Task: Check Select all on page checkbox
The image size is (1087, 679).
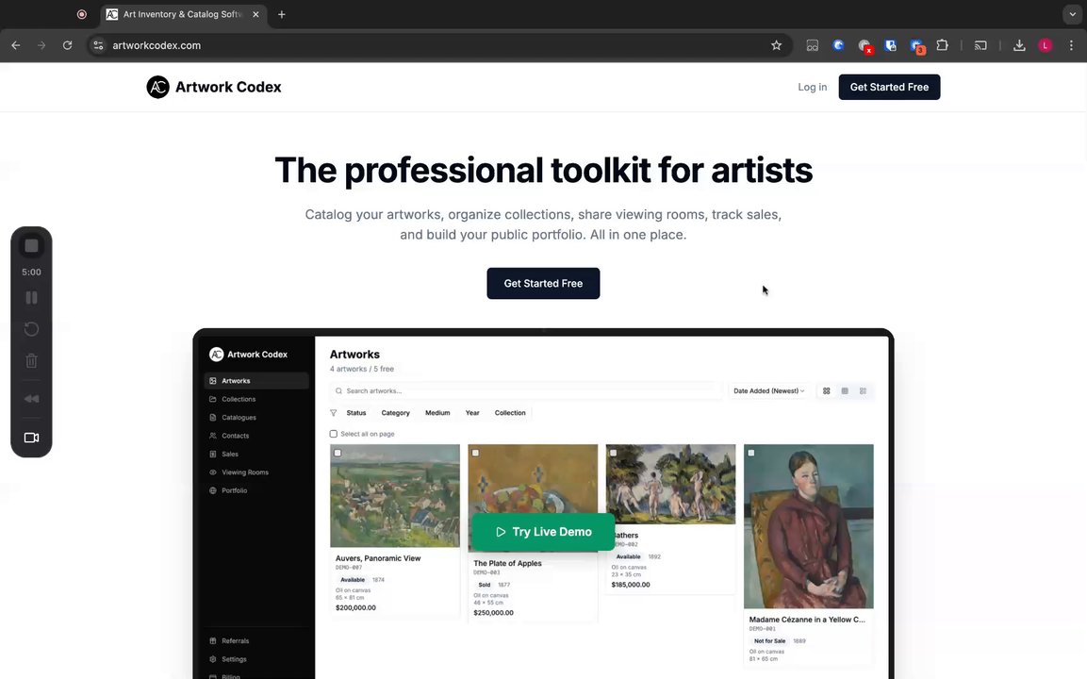Action: tap(334, 434)
